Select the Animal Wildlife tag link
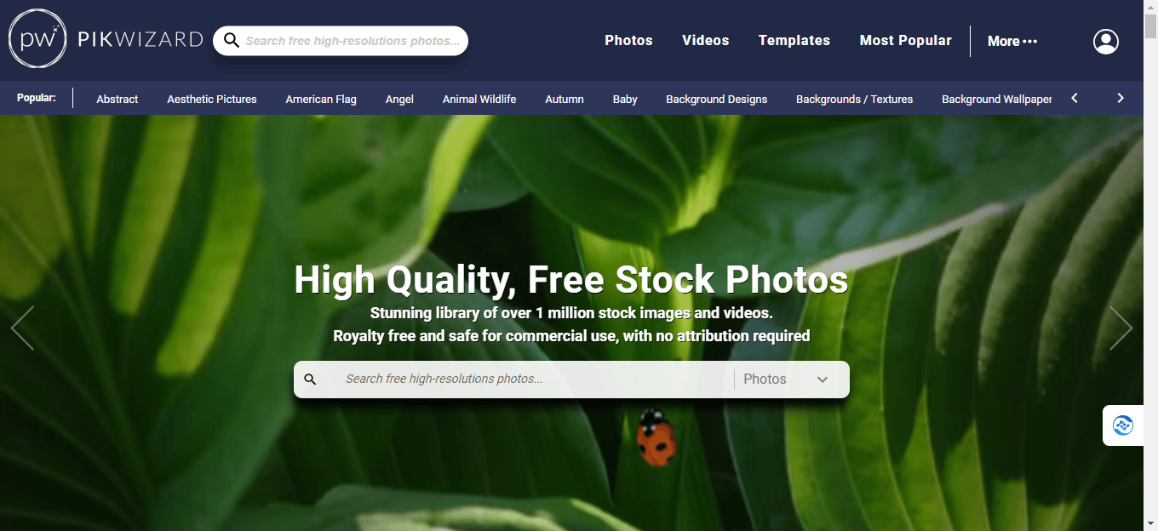Image resolution: width=1158 pixels, height=531 pixels. click(x=479, y=99)
